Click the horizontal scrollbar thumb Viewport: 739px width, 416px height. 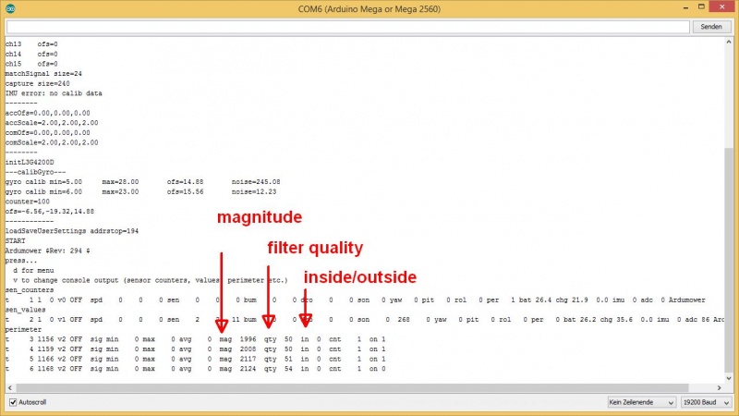(353, 387)
